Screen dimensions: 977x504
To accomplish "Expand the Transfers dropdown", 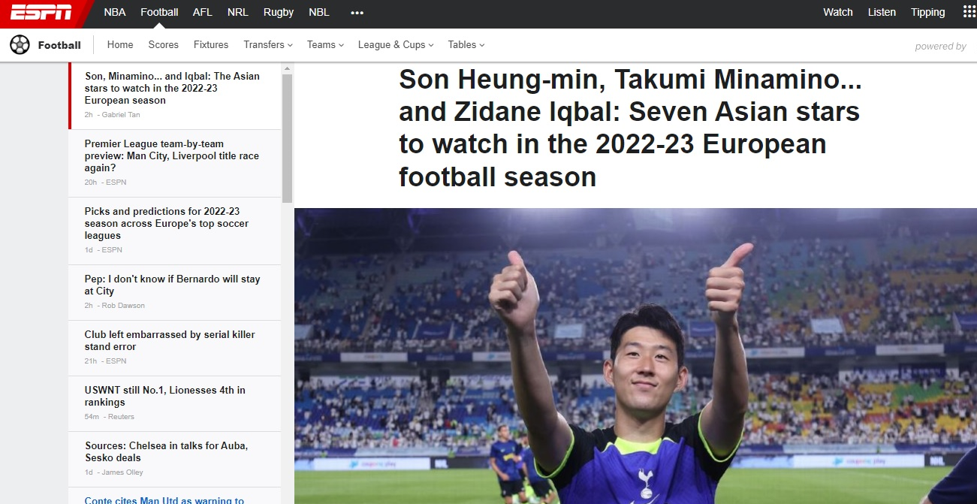I will (x=268, y=45).
